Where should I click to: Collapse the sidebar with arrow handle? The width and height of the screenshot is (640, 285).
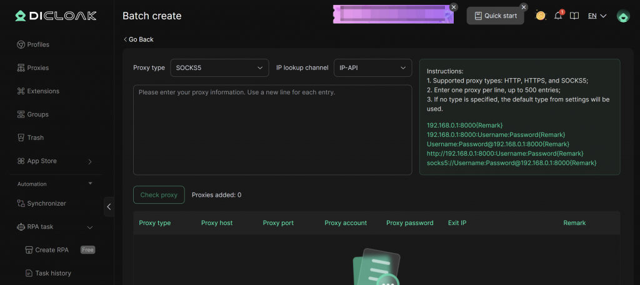click(109, 206)
